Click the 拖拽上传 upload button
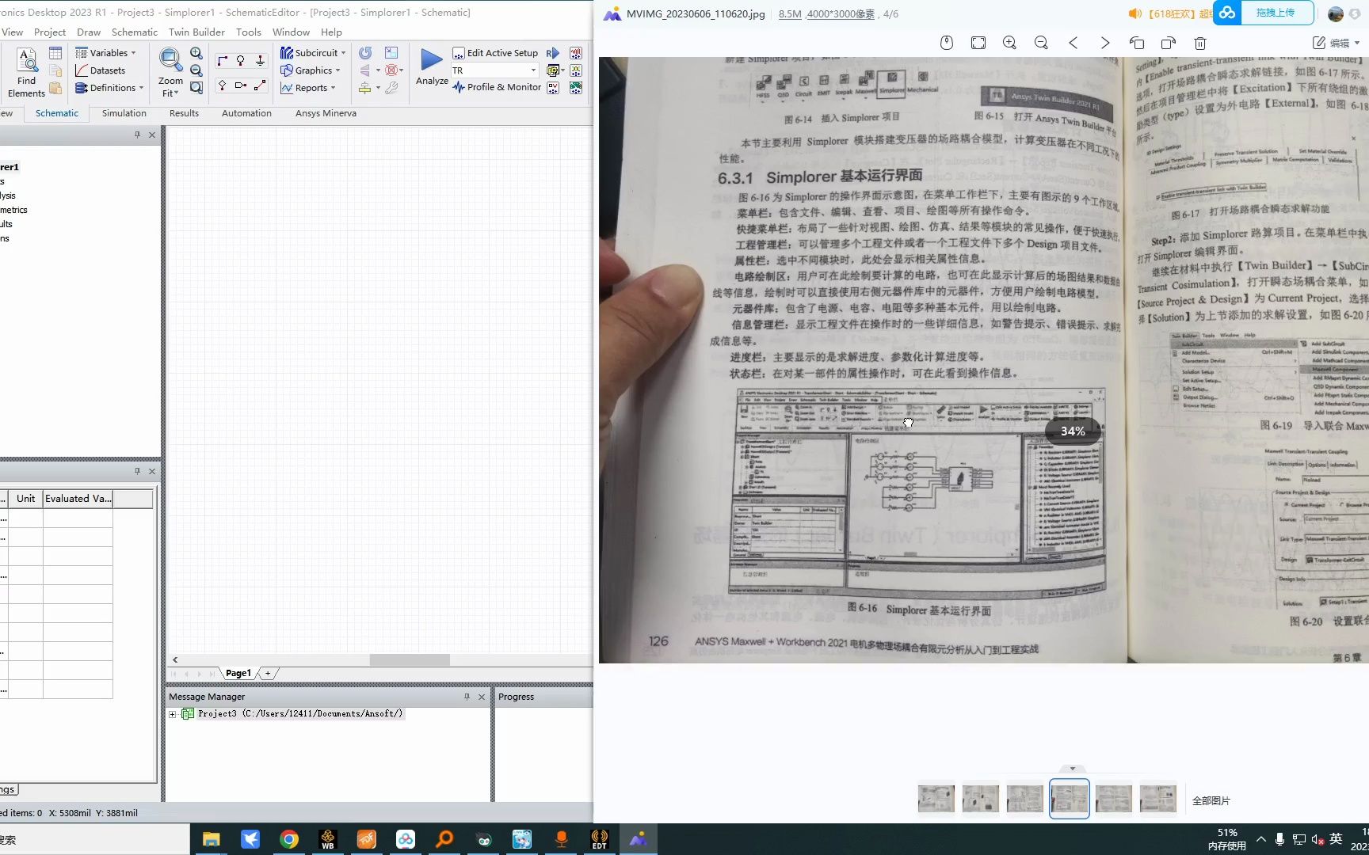Screen dimensions: 1369x855 click(1276, 13)
